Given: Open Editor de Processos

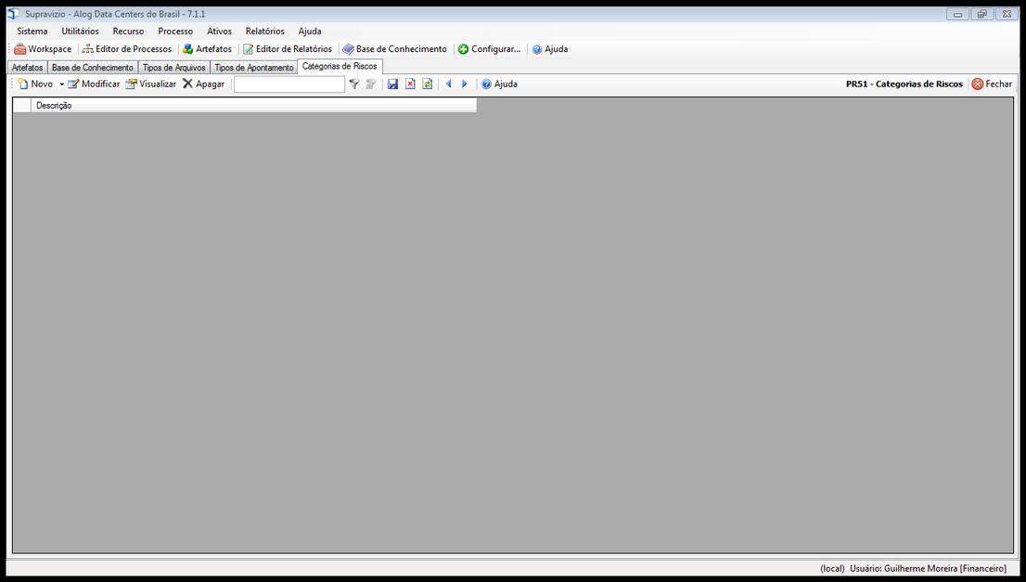Looking at the screenshot, I should [x=127, y=49].
